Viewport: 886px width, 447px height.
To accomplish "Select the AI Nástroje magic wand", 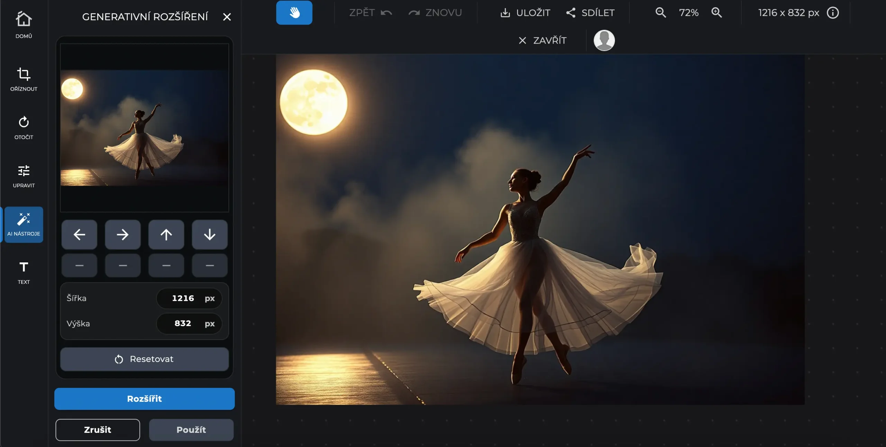I will [24, 224].
